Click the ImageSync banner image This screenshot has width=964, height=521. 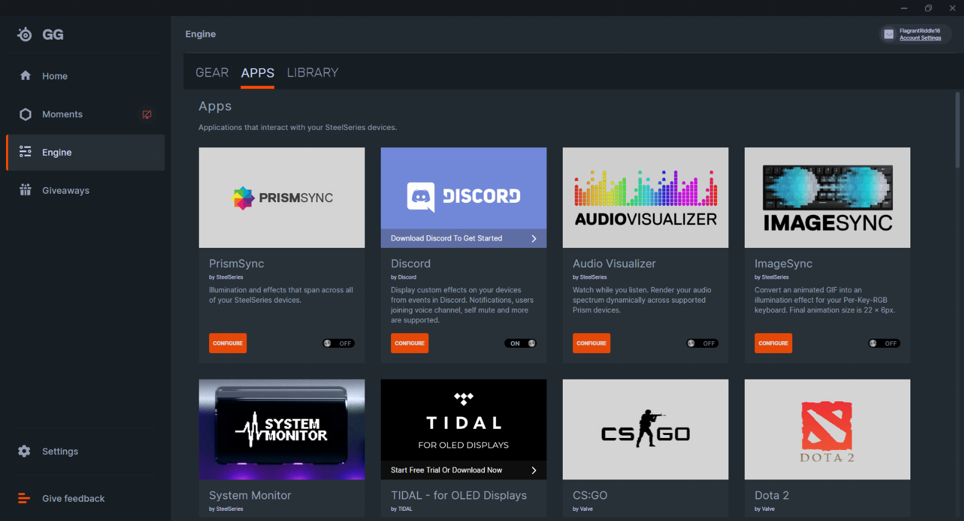point(827,197)
